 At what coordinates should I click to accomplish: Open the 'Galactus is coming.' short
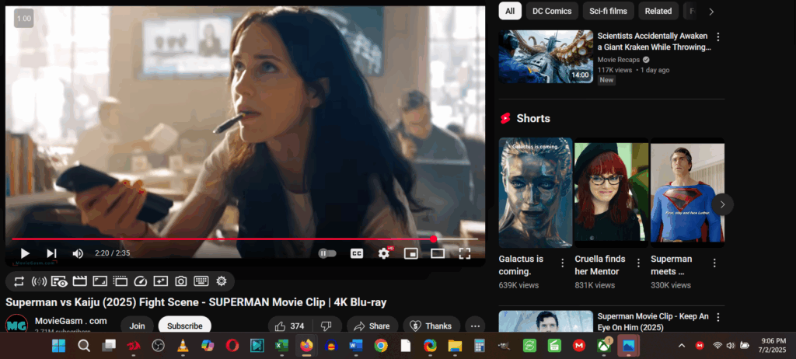coord(535,193)
